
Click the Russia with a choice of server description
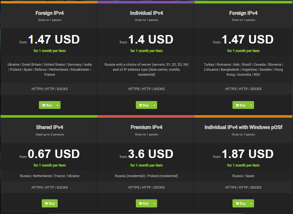coord(146,69)
